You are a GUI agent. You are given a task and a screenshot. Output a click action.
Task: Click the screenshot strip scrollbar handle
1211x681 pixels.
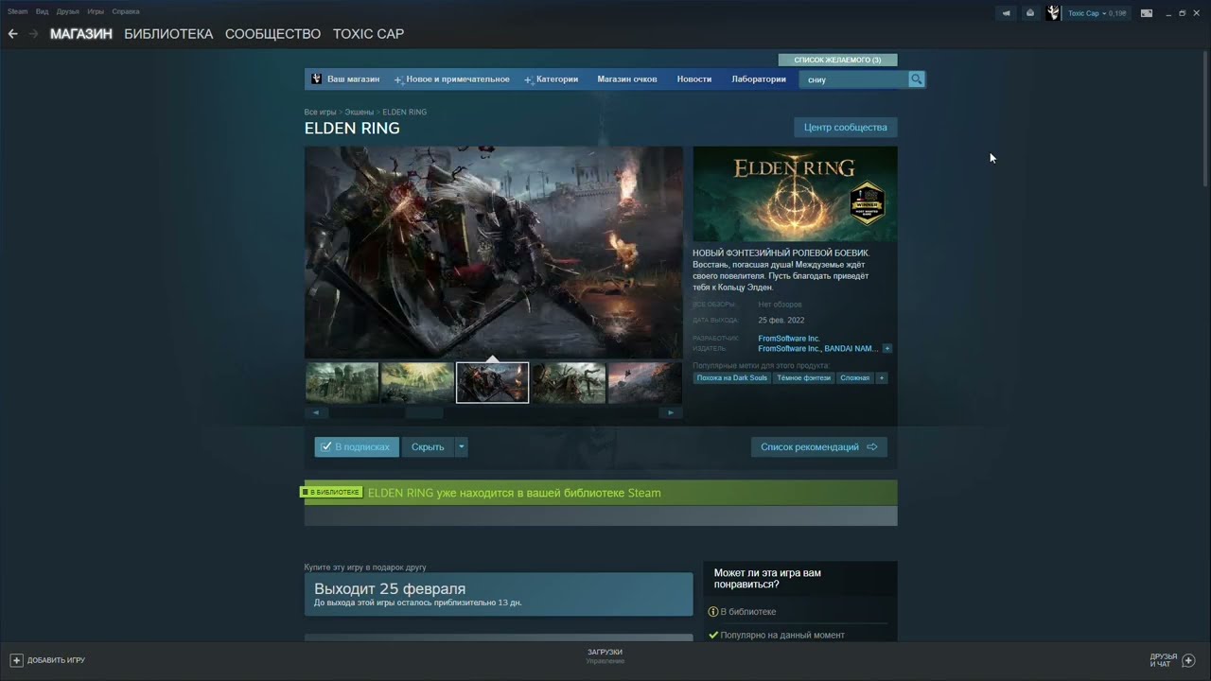[424, 412]
